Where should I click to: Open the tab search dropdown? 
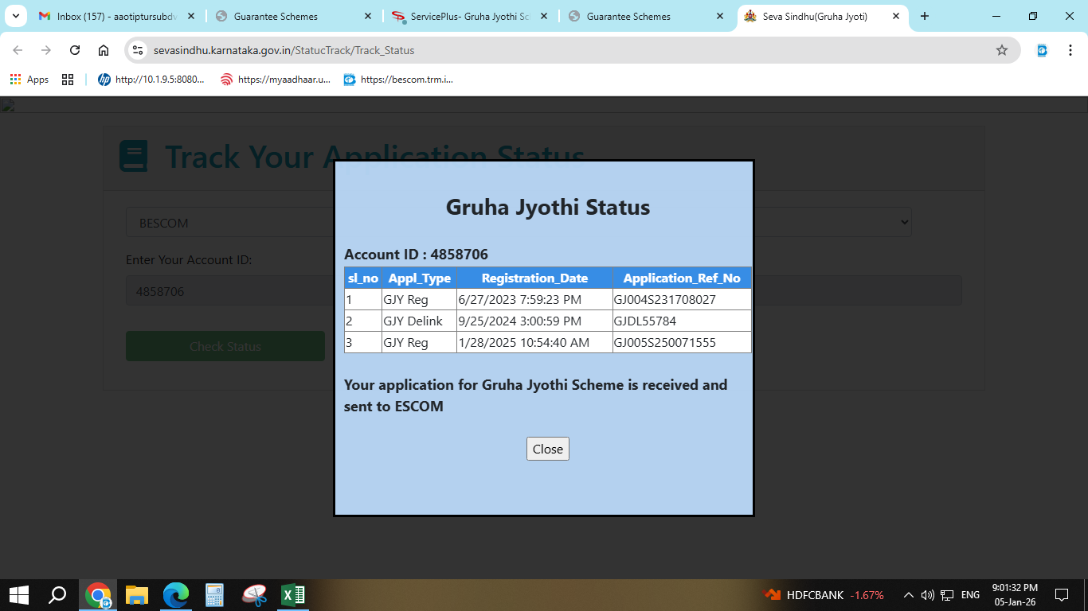pyautogui.click(x=15, y=16)
